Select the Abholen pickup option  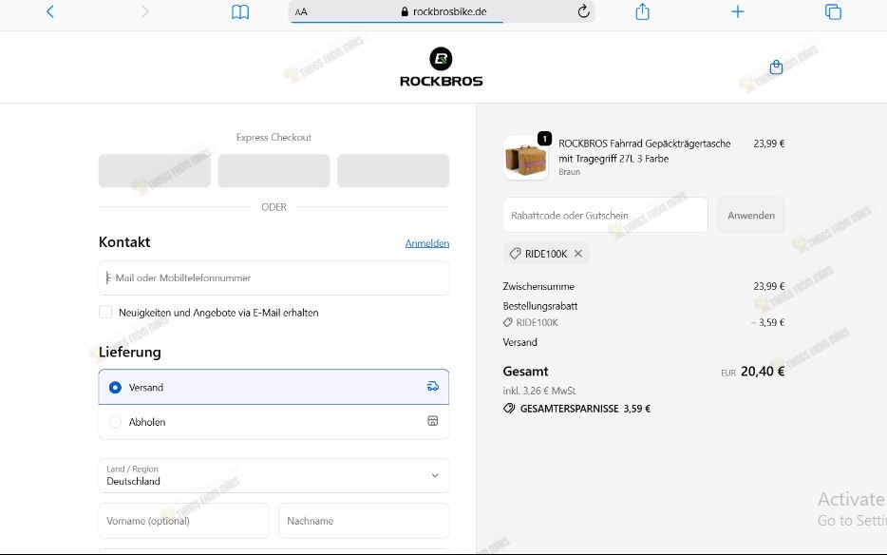[x=116, y=422]
